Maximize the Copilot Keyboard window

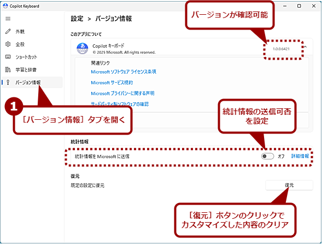[x=299, y=6]
